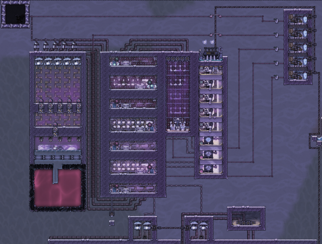Click the rightmost mechanized airlock in the five-door row

coord(79,108)
